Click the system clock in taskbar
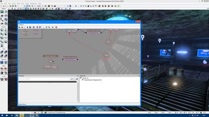 [204, 116]
